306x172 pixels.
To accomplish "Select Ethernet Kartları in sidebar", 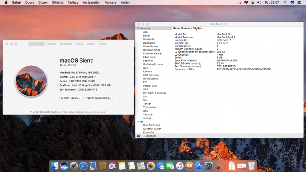I will tap(153, 53).
